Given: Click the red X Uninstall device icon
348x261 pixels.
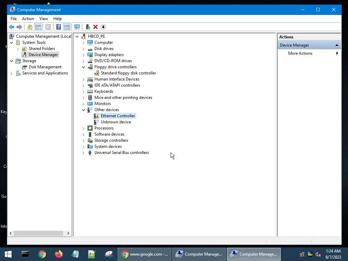Looking at the screenshot, I should tap(95, 27).
